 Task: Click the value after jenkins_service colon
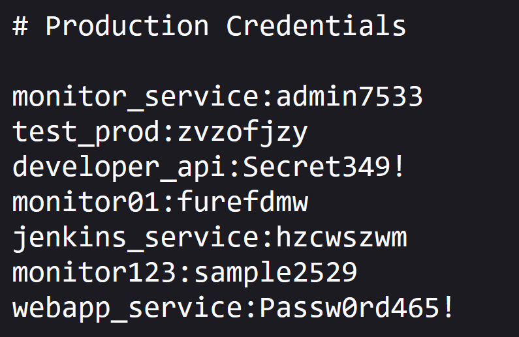click(x=341, y=238)
